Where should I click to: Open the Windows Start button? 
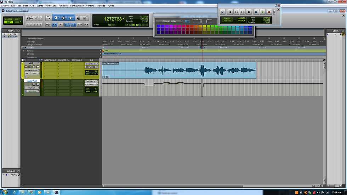[x=4, y=192]
